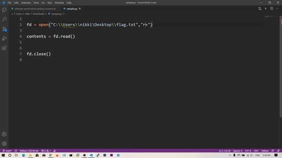
Task: Place the cursor on line 4 contents variable
Action: (36, 36)
